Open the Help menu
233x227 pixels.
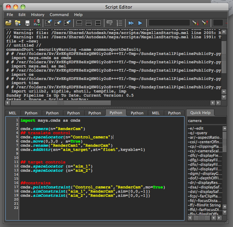coord(78,15)
